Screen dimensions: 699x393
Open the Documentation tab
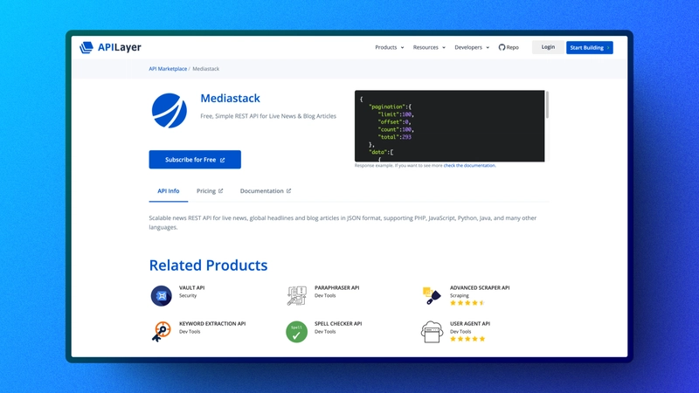tap(266, 190)
